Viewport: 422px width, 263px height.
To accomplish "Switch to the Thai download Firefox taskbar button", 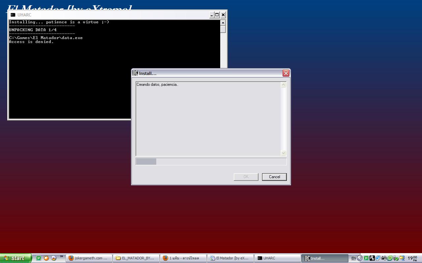I will 183,258.
